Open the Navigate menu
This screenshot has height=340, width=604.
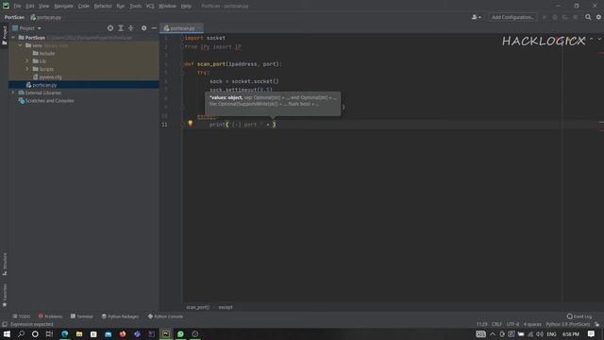[x=63, y=7]
